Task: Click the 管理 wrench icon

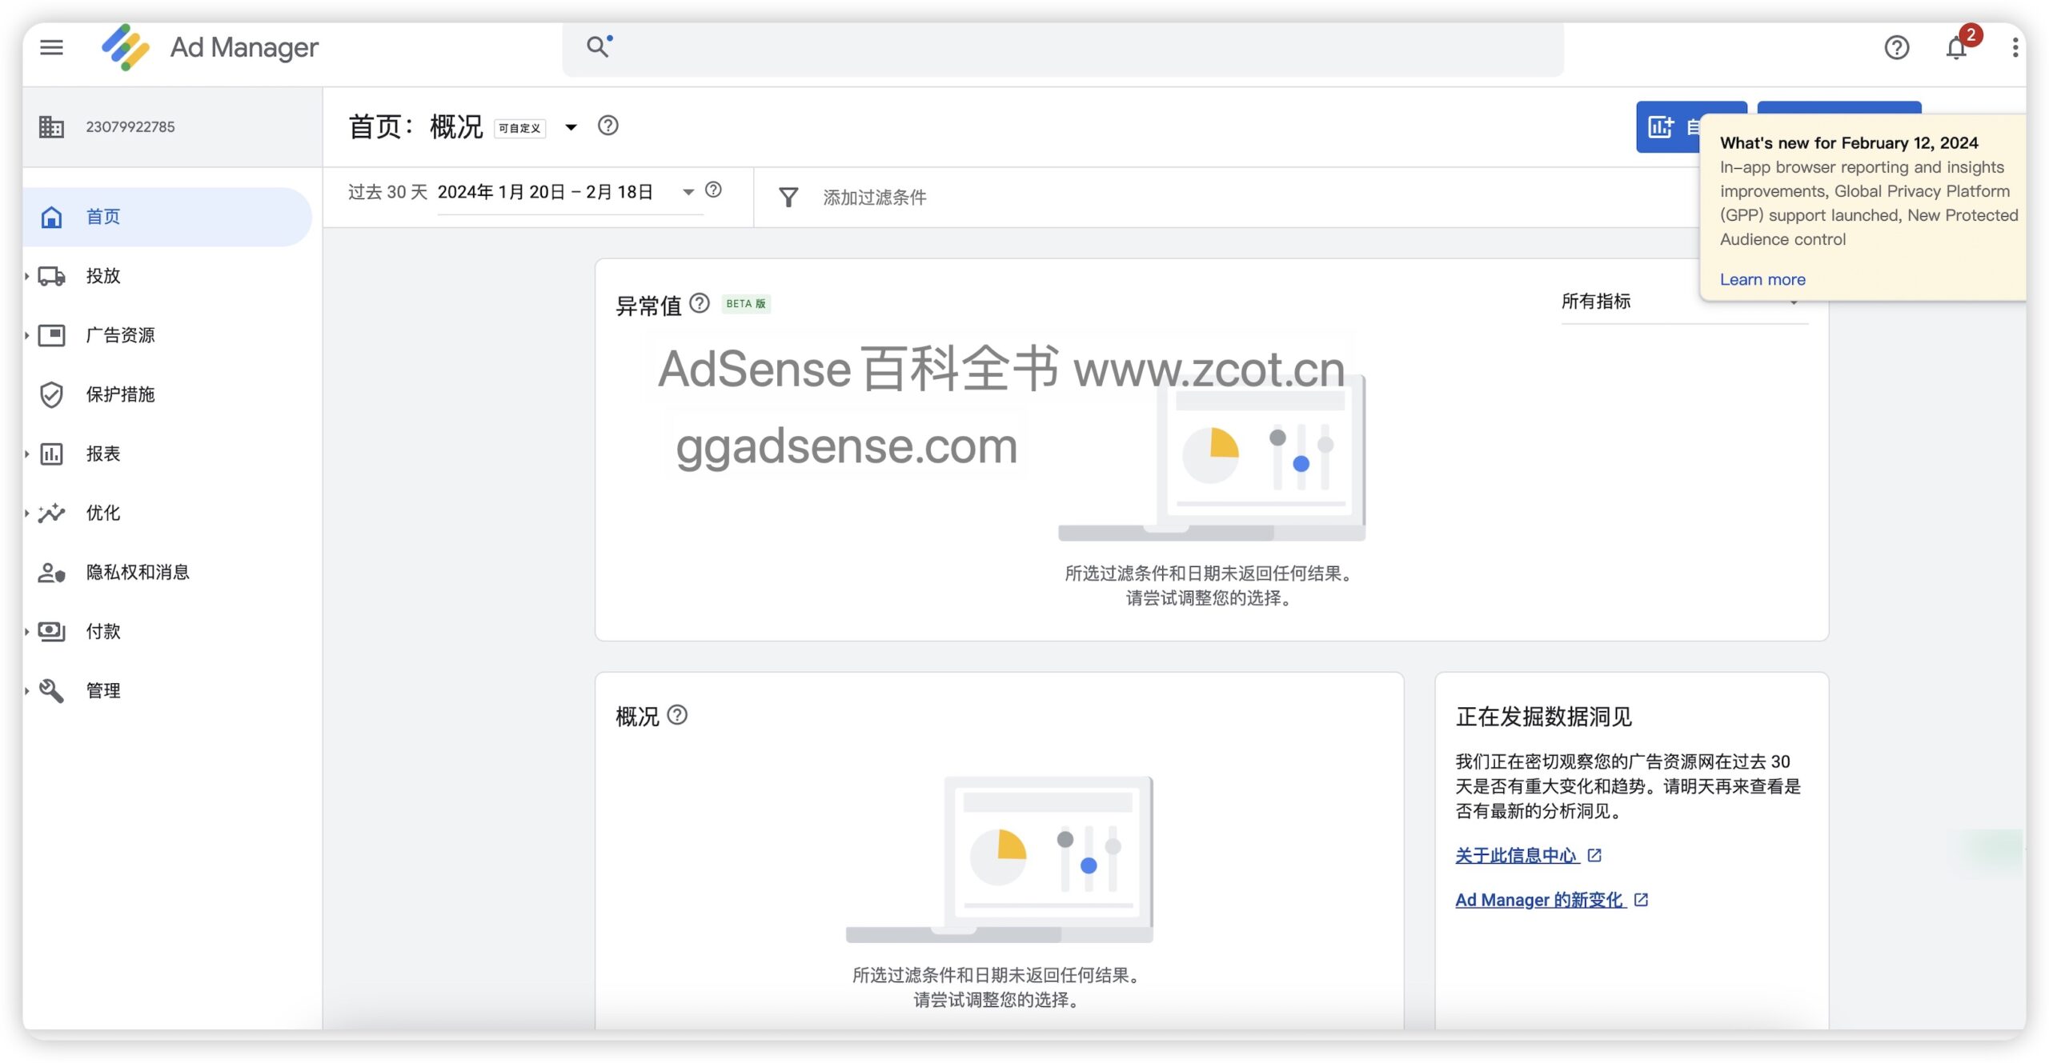Action: [x=51, y=690]
